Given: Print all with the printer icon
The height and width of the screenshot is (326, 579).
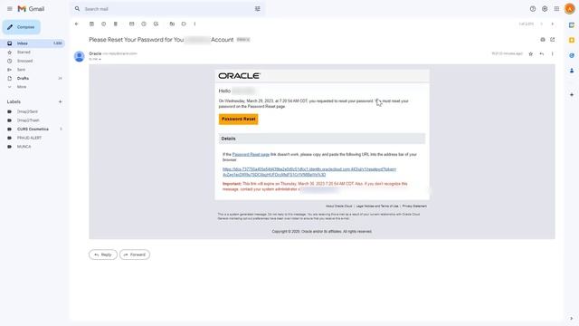Looking at the screenshot, I should click(x=543, y=40).
